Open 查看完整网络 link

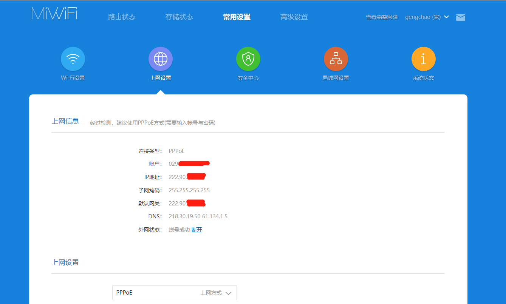tap(382, 17)
